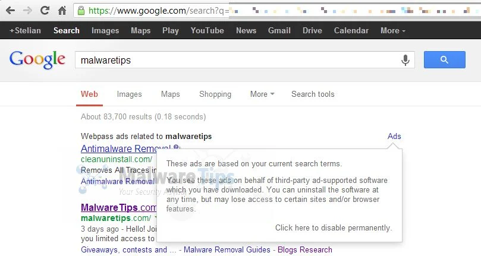Screen dimensions: 481x256
Task: Open Drive in the top bar
Action: (312, 30)
